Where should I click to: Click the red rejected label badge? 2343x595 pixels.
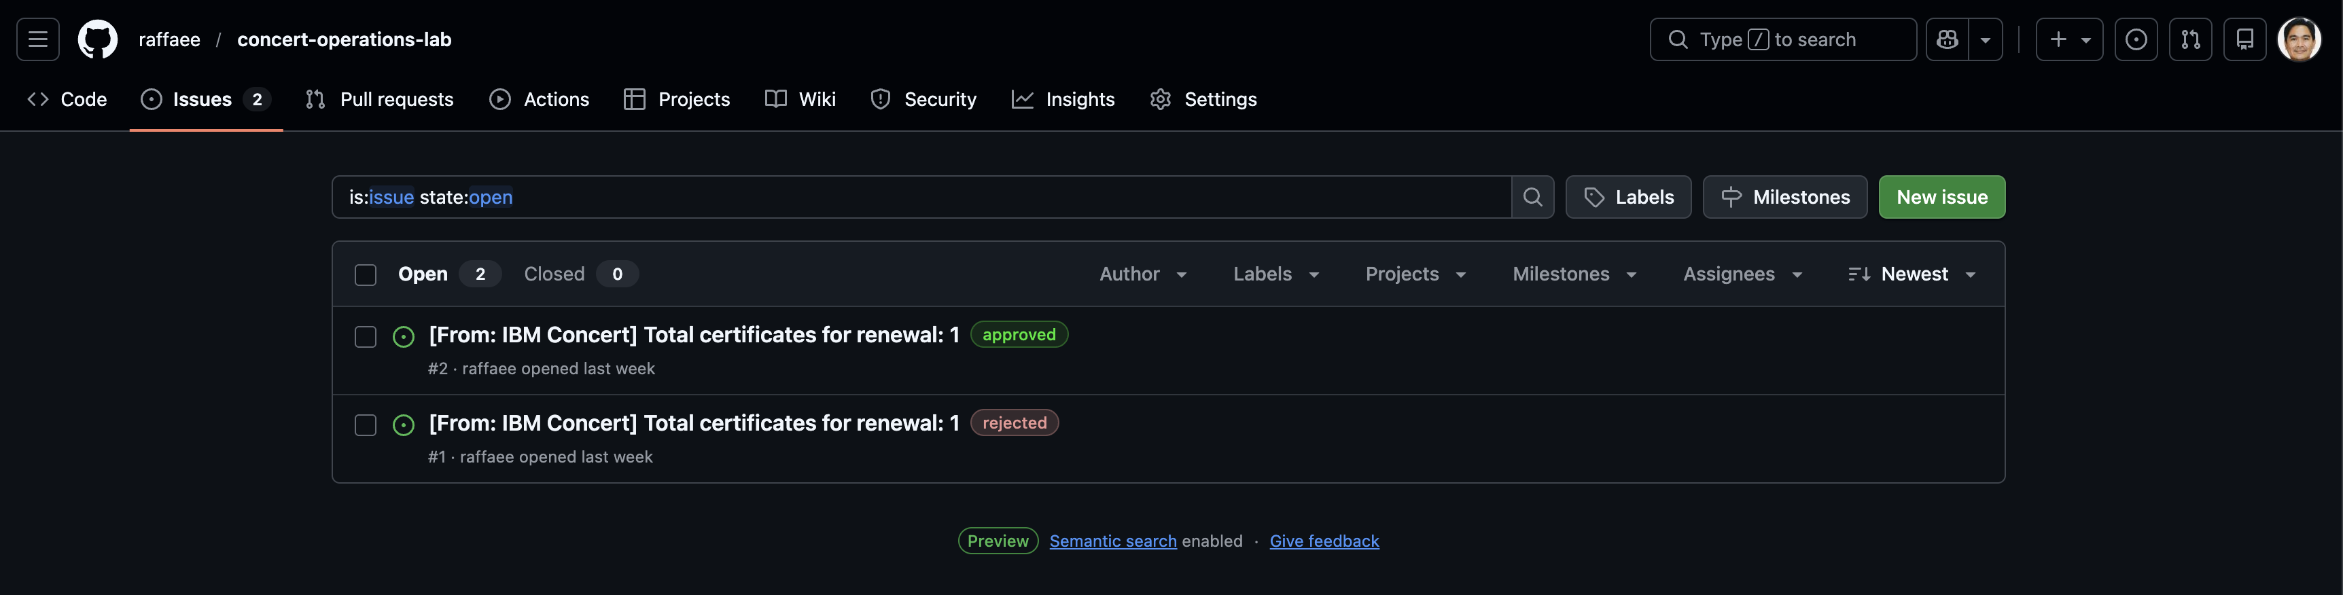tap(1013, 423)
